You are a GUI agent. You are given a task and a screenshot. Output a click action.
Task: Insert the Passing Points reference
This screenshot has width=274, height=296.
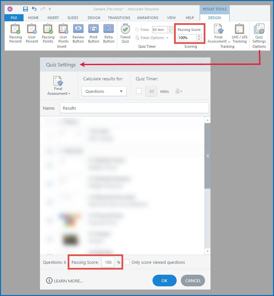(x=48, y=34)
